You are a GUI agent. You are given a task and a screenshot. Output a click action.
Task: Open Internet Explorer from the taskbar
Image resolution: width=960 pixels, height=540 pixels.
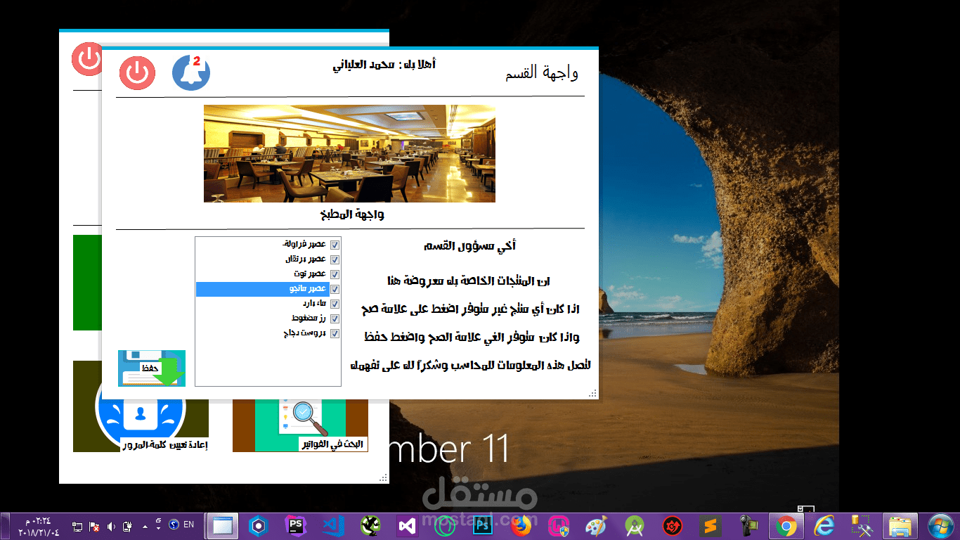[824, 526]
